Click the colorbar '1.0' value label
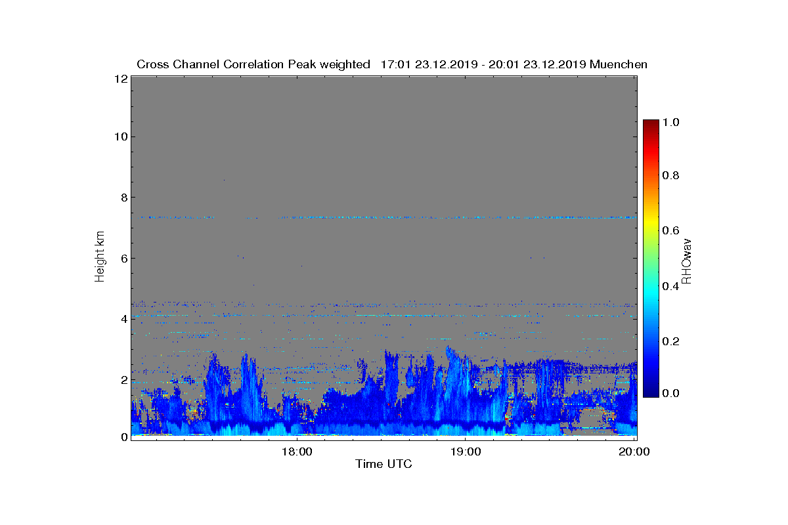Image resolution: width=788 pixels, height=525 pixels. pos(670,122)
